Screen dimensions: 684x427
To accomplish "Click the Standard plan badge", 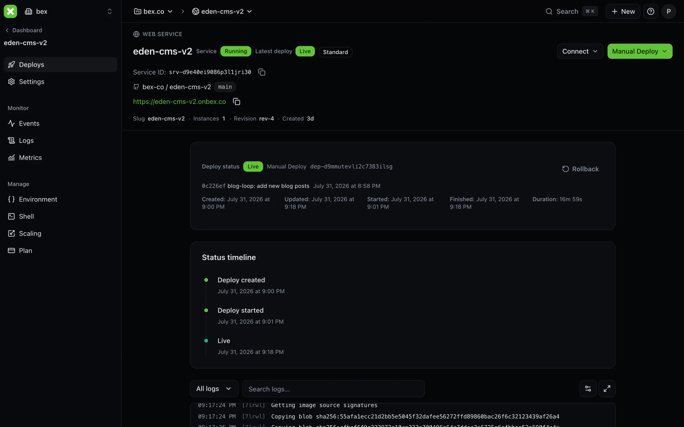I will pyautogui.click(x=335, y=52).
